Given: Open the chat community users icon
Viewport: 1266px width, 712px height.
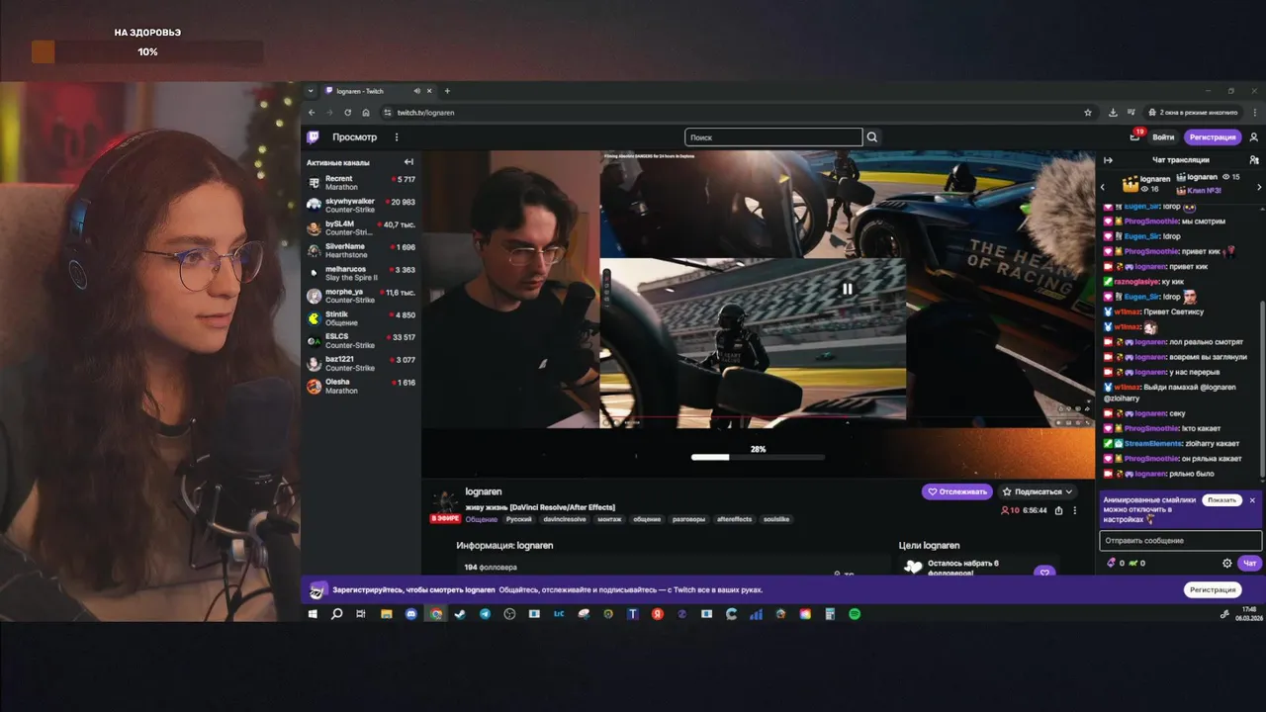Looking at the screenshot, I should (1254, 160).
